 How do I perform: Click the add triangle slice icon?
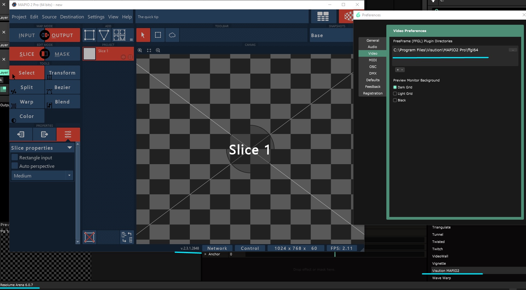[x=104, y=35]
